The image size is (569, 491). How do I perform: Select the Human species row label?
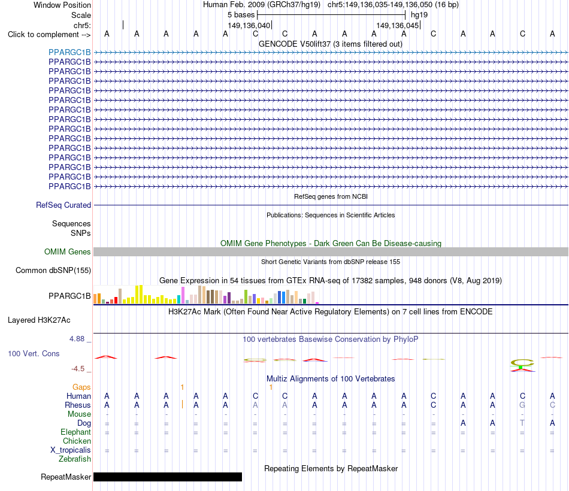[x=78, y=396]
